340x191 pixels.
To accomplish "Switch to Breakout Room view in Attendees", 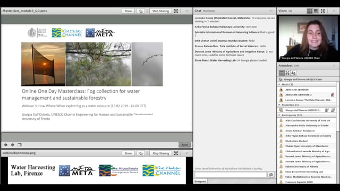I will (287, 73).
